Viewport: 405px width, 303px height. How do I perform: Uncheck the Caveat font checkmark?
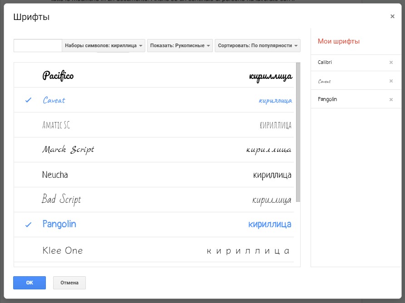tap(29, 100)
